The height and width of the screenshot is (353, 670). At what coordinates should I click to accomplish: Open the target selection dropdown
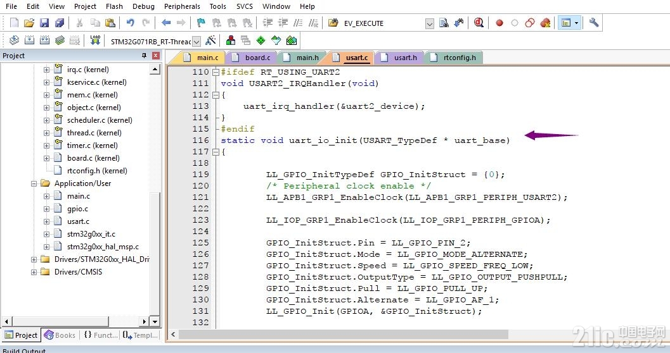(x=196, y=41)
